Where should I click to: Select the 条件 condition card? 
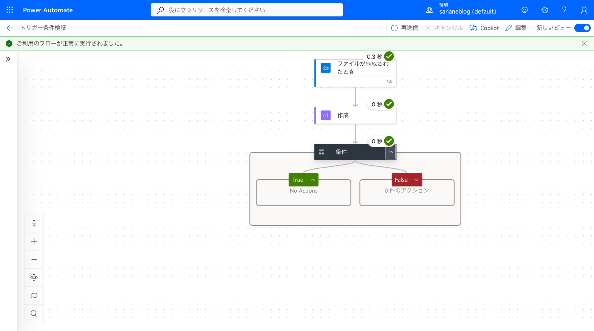click(x=355, y=152)
